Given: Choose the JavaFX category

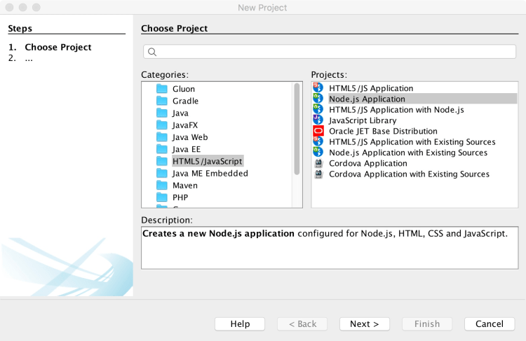Looking at the screenshot, I should click(x=185, y=125).
